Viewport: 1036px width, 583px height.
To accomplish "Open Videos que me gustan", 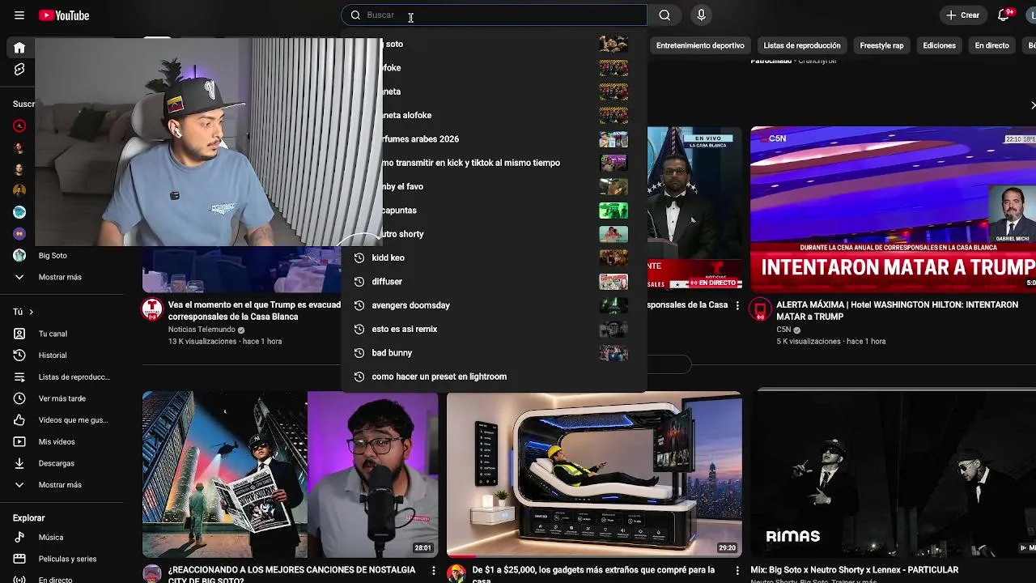I will (73, 420).
